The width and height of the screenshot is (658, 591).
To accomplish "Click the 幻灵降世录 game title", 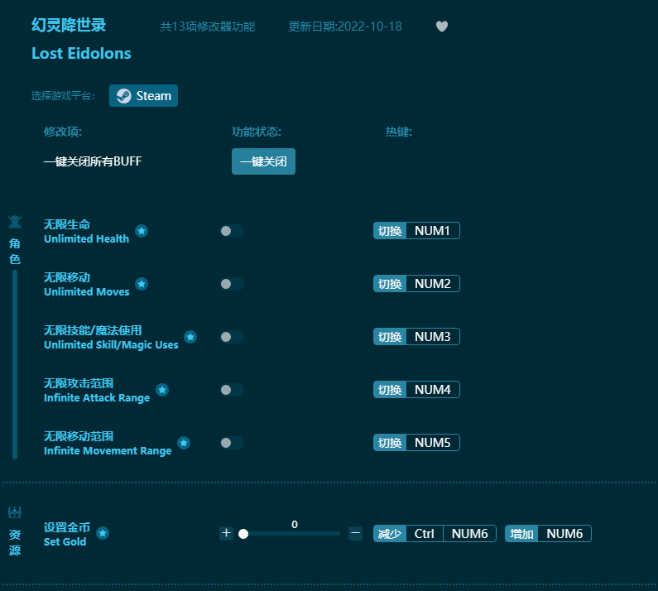I will point(69,25).
